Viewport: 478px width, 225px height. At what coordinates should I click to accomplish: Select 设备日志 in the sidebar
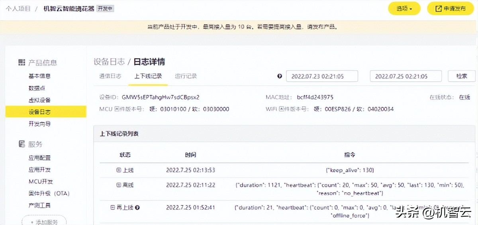pyautogui.click(x=46, y=112)
